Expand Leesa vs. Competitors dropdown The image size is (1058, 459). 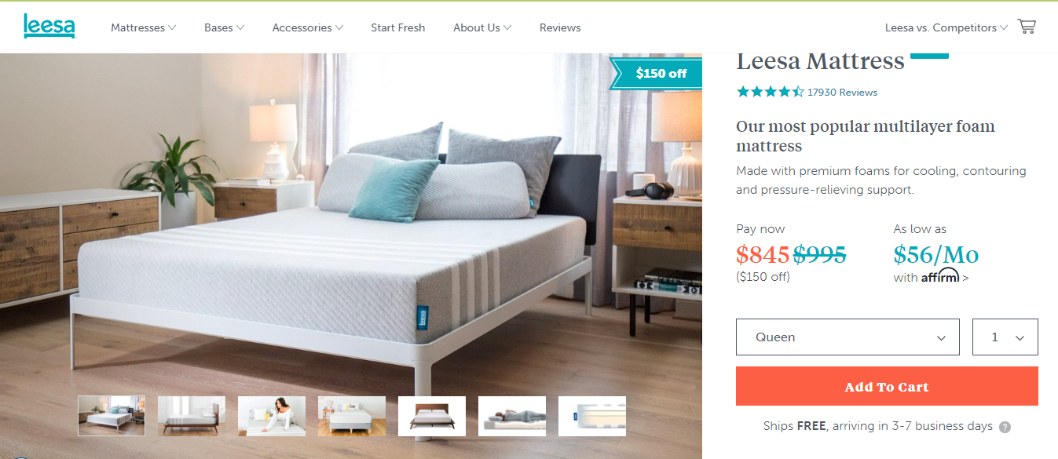pyautogui.click(x=946, y=27)
